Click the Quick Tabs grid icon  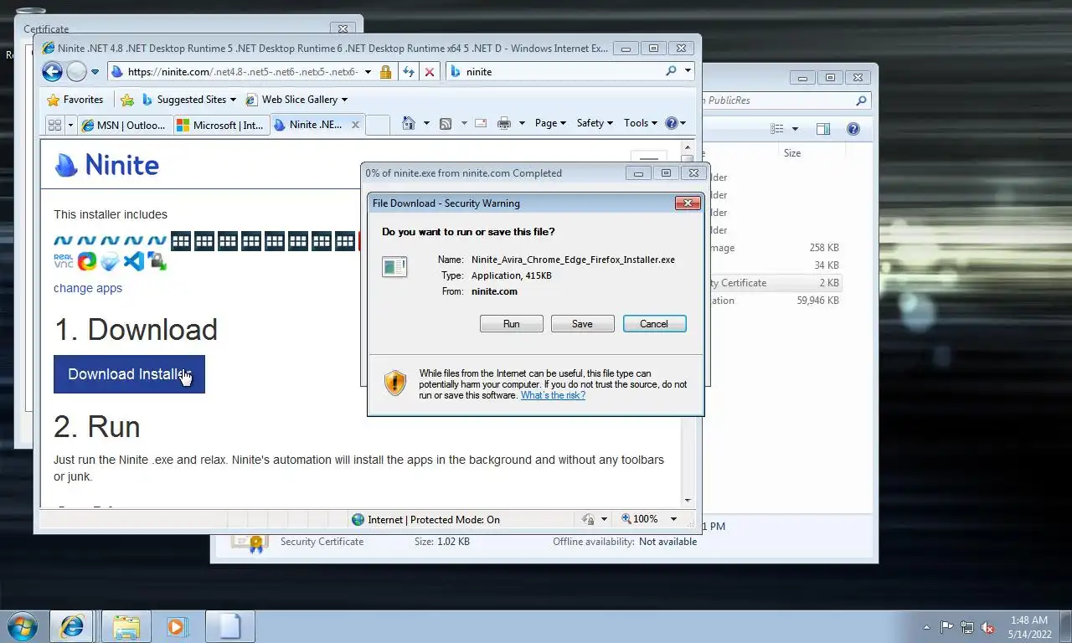click(x=54, y=125)
